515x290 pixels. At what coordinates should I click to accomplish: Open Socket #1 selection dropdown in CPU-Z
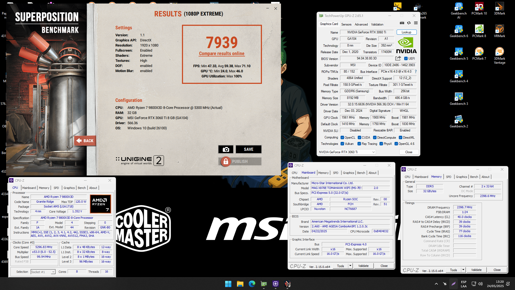[x=43, y=272]
